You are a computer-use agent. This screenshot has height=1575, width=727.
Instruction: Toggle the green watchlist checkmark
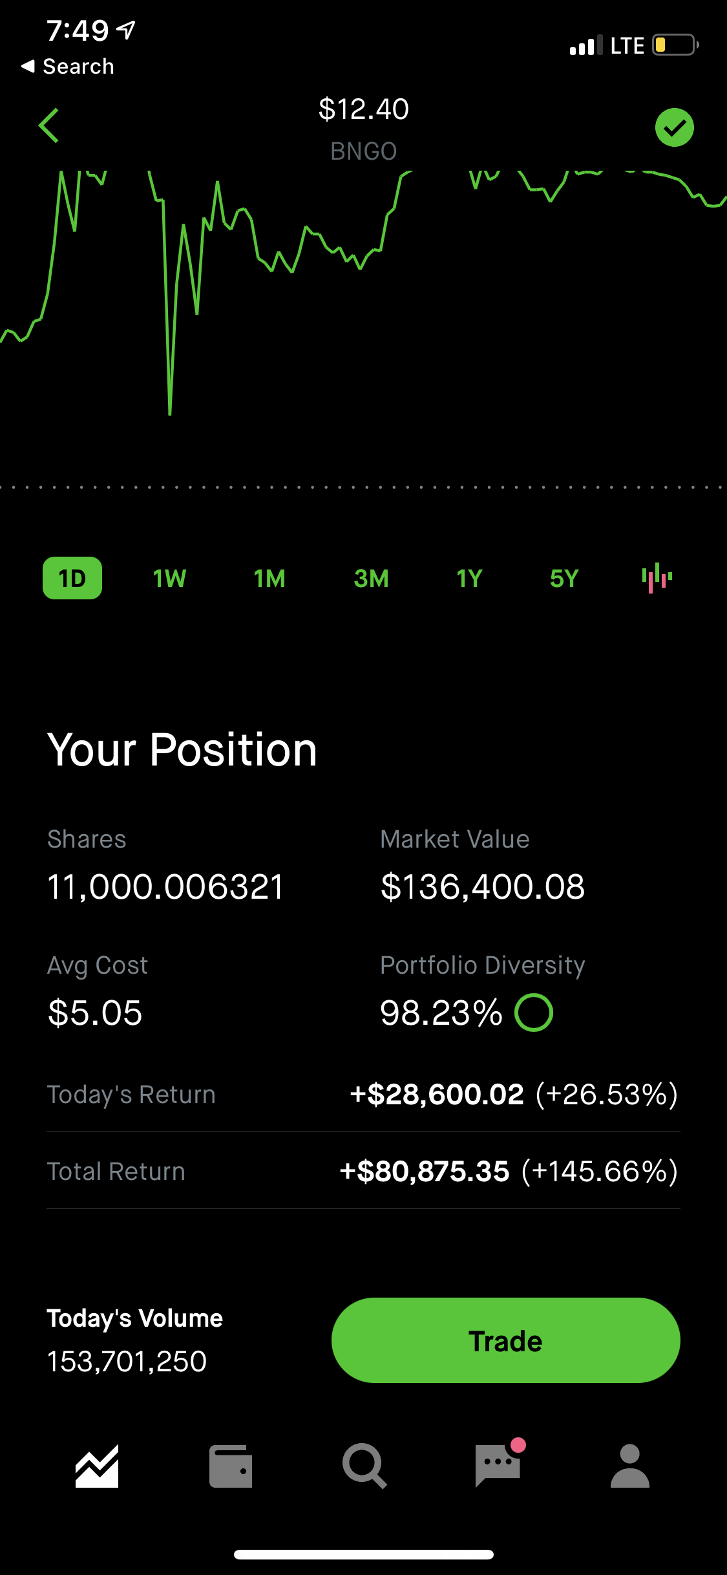pyautogui.click(x=674, y=127)
